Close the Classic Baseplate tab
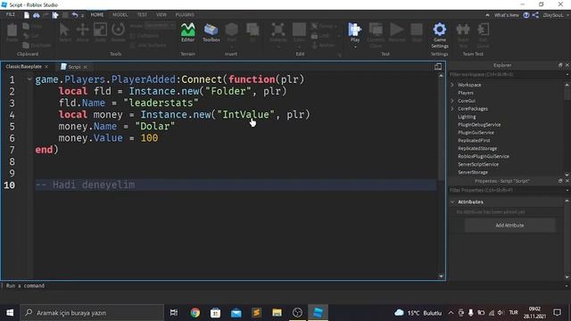 pos(46,67)
